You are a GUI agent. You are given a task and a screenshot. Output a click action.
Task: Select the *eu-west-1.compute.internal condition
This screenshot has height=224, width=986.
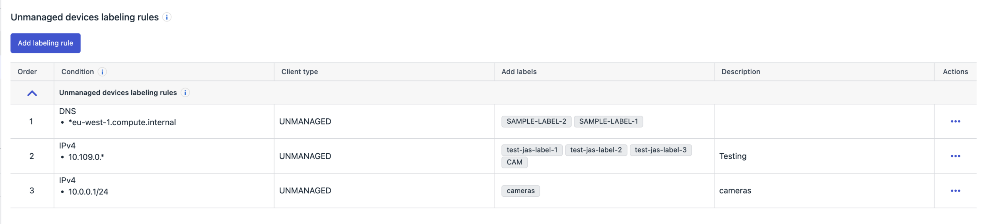pyautogui.click(x=122, y=123)
